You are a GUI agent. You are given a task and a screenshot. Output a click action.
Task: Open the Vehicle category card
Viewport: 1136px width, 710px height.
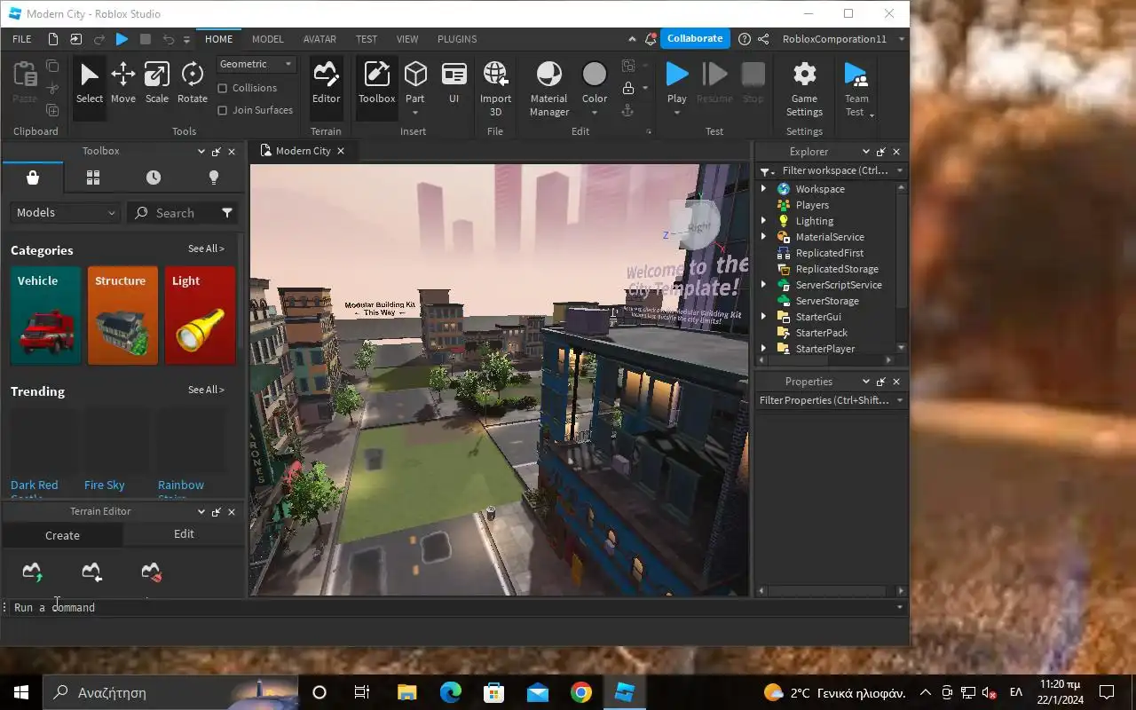(46, 316)
